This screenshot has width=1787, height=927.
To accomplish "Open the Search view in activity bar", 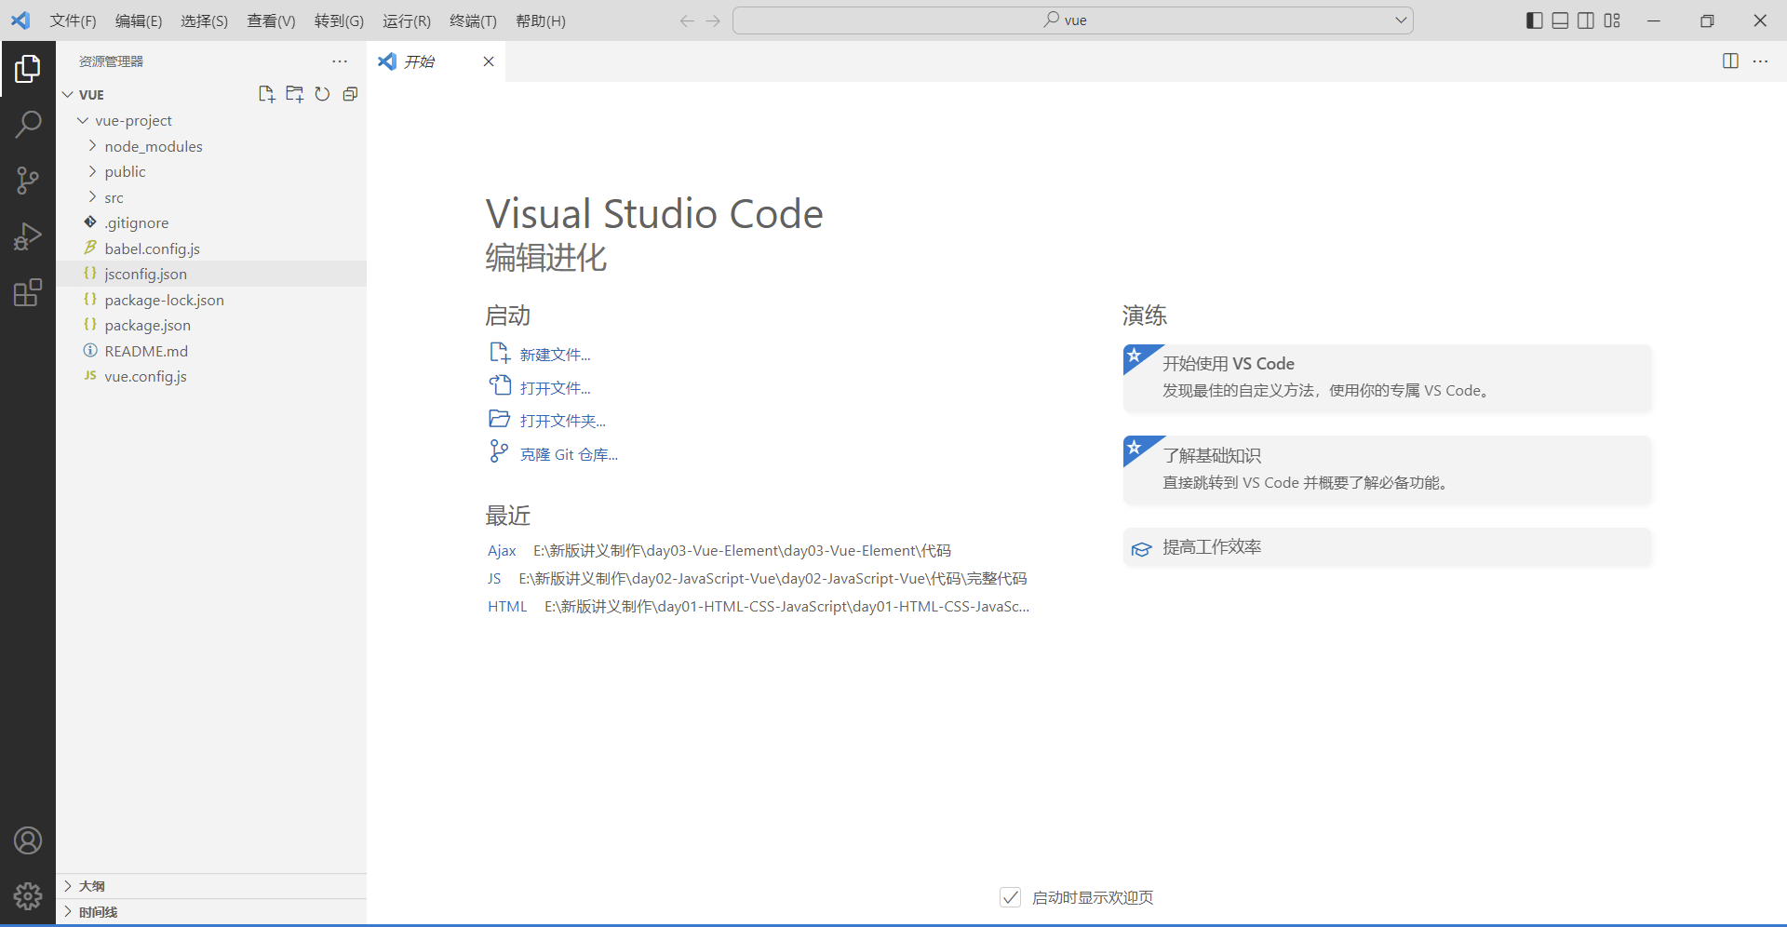I will coord(28,124).
